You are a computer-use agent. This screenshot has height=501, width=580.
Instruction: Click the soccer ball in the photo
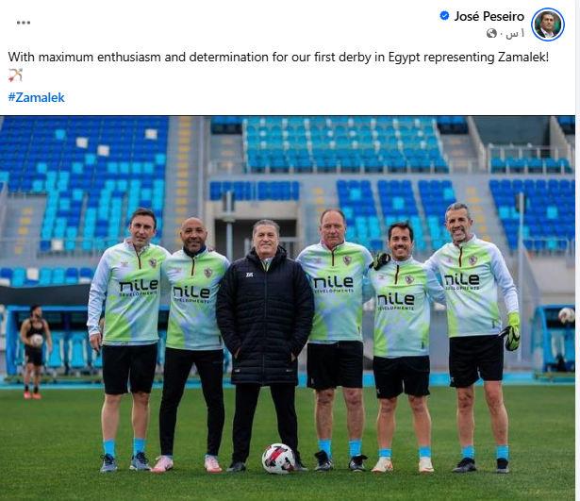tap(278, 459)
